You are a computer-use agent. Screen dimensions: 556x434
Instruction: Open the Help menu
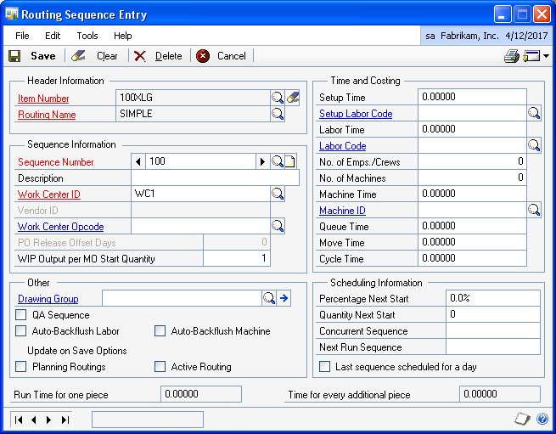tap(123, 36)
